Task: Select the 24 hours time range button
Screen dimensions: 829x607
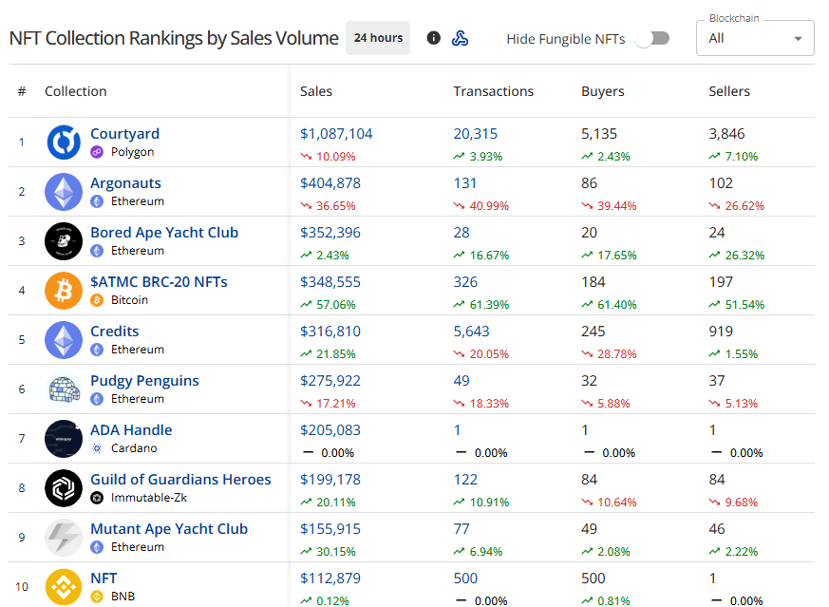Action: [378, 38]
